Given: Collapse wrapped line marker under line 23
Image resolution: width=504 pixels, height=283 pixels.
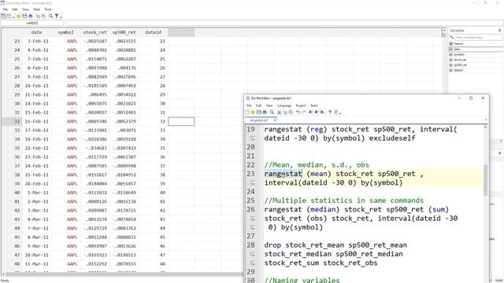Looking at the screenshot, I should coord(253,182).
